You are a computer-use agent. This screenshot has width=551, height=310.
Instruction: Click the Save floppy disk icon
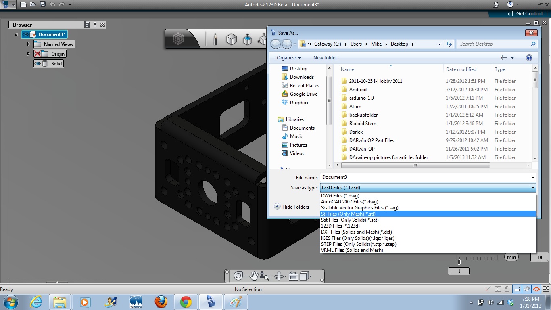(42, 4)
